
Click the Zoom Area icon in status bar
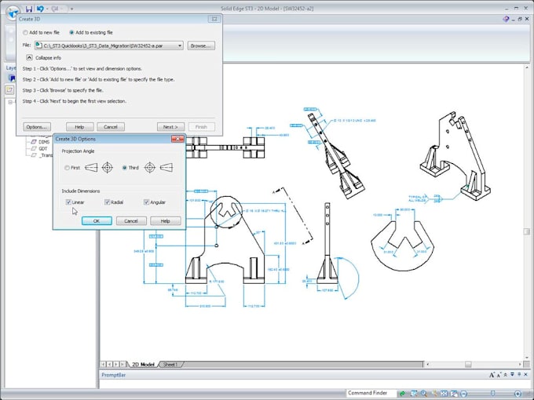tap(414, 393)
